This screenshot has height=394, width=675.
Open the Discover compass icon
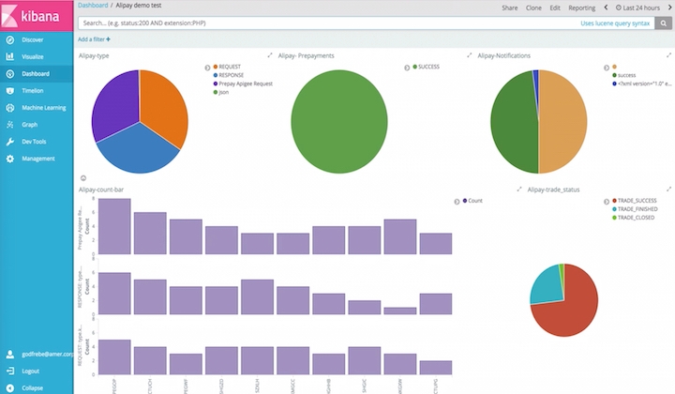(x=10, y=39)
